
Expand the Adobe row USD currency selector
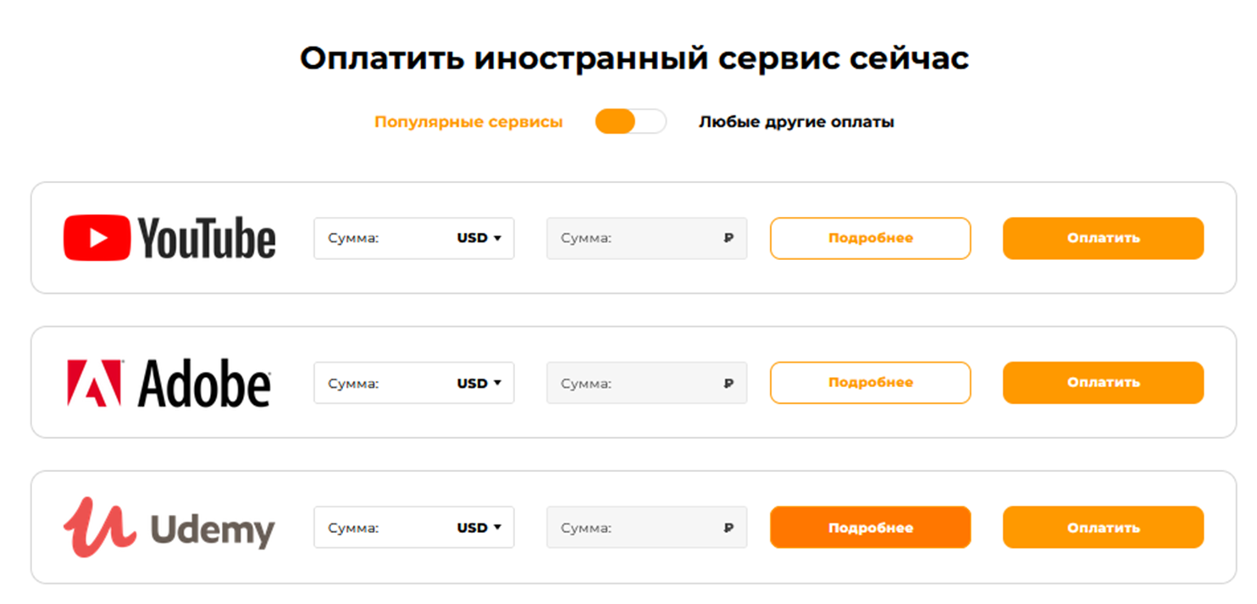tap(479, 383)
